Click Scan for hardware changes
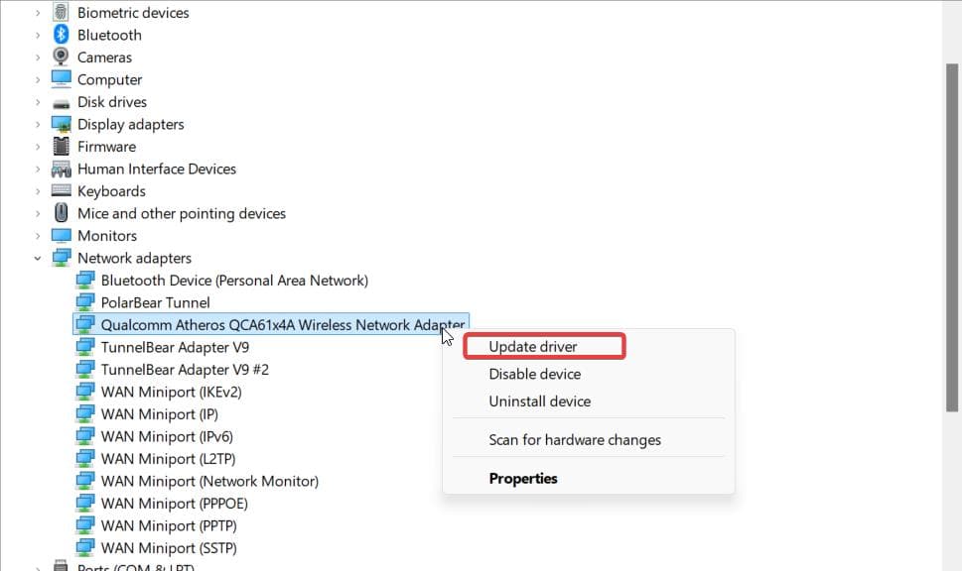 pyautogui.click(x=574, y=439)
